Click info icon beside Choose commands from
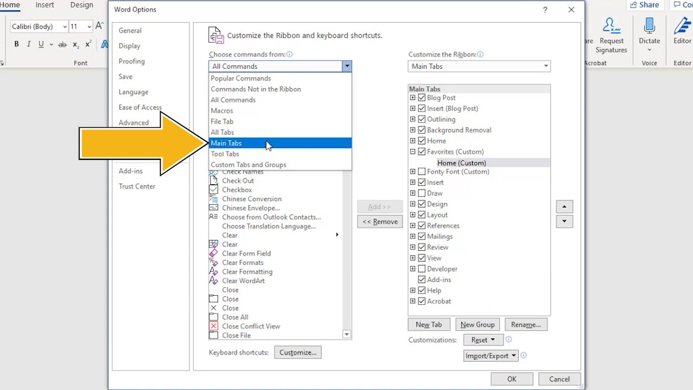This screenshot has height=390, width=693. point(290,54)
